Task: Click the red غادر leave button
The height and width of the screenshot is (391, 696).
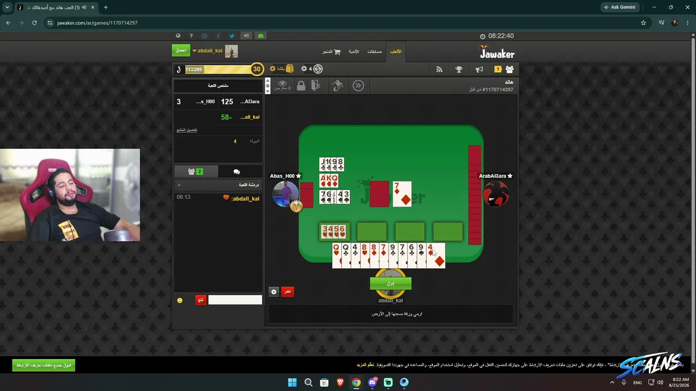Action: (288, 292)
